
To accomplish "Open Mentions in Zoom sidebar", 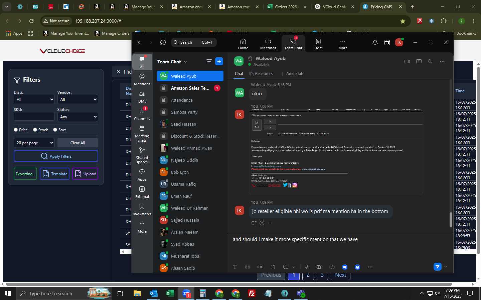I will point(142,80).
